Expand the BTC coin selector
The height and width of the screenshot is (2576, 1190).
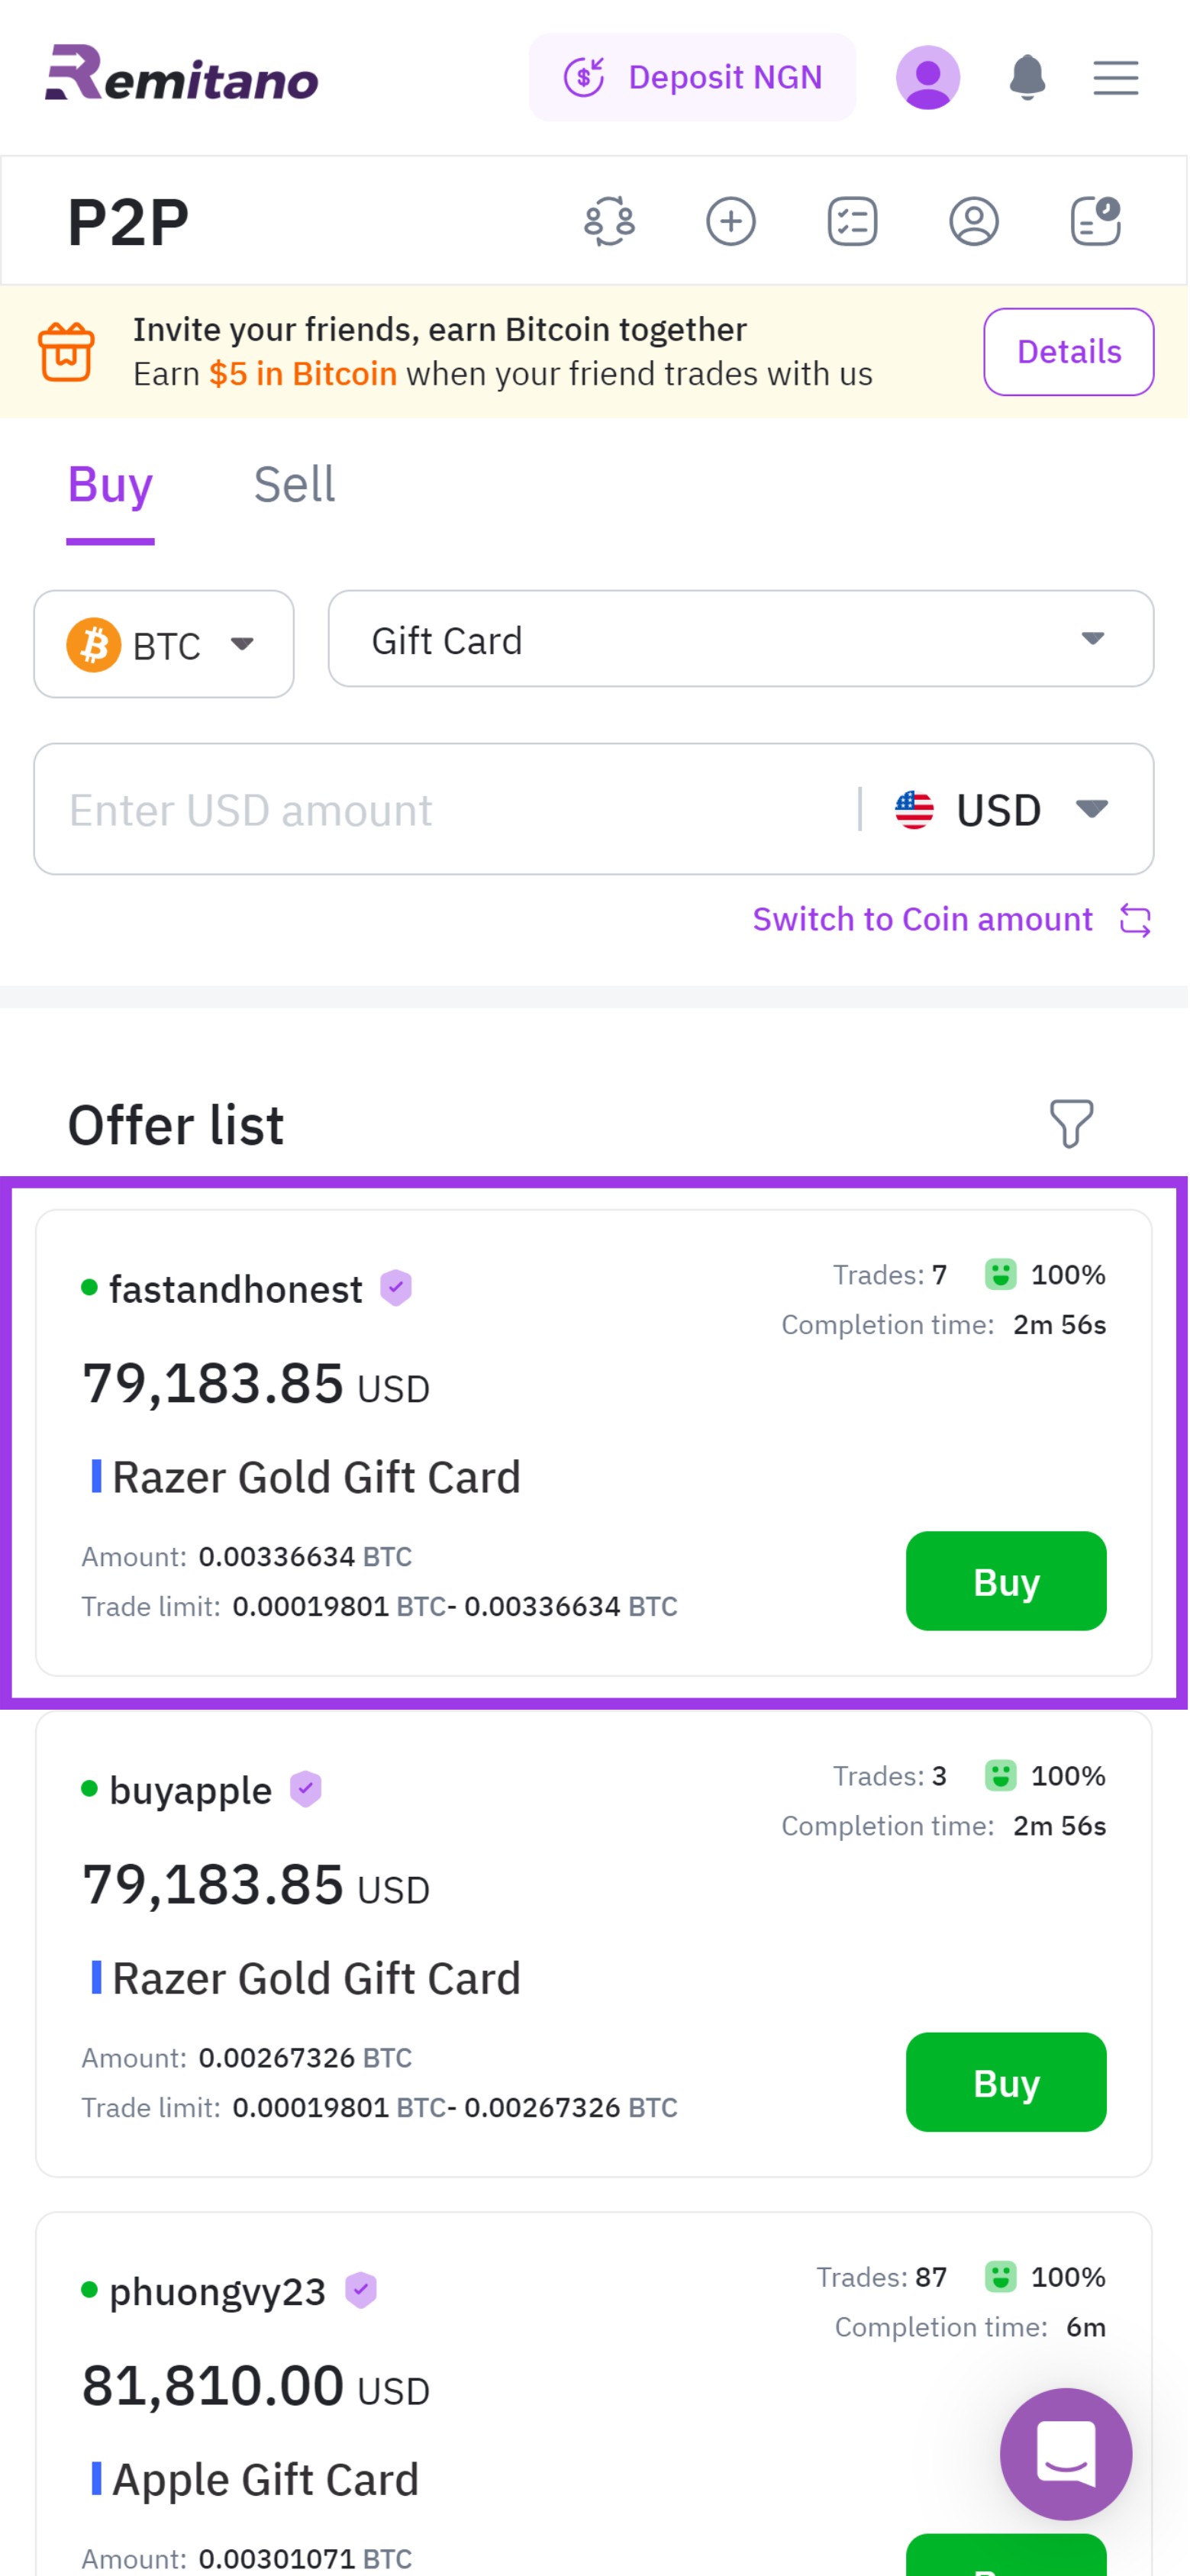[x=163, y=644]
